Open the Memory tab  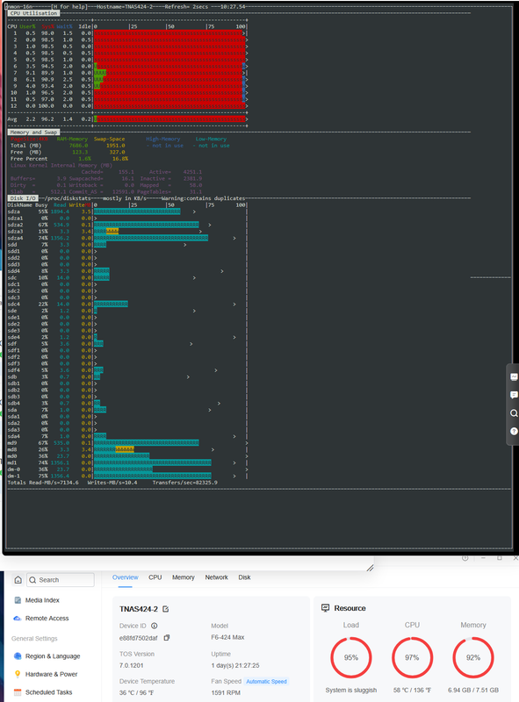click(184, 577)
